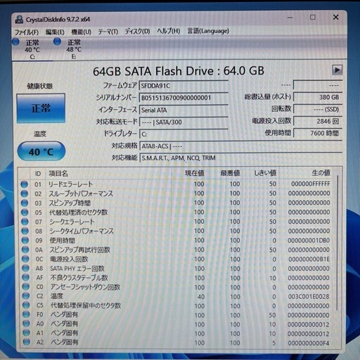Click the CrystalDiskInfo title bar app icon
Screen dimensions: 360x360
19,20
